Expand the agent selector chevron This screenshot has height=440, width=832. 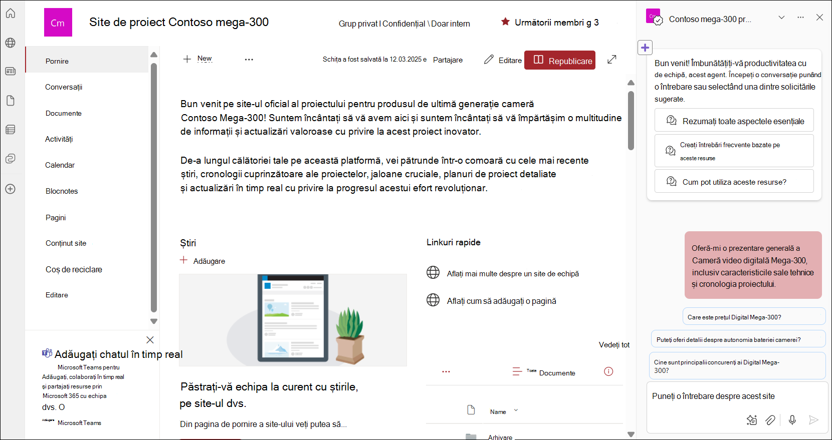tap(781, 18)
